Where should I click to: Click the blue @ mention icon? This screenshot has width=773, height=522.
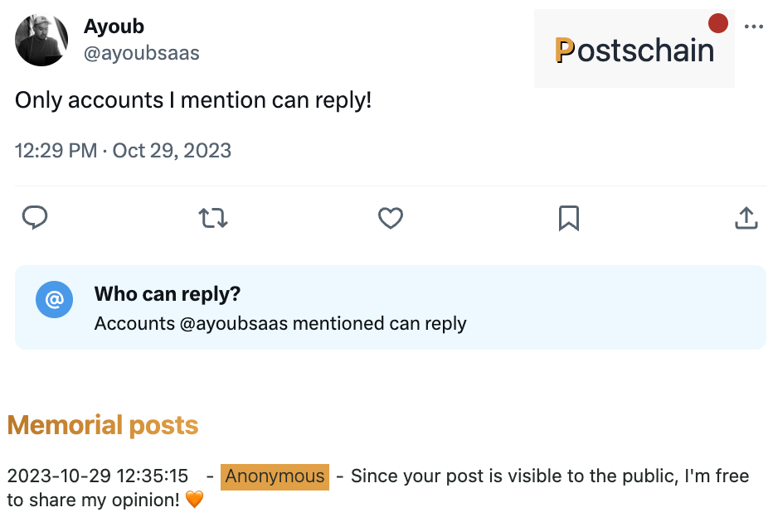(x=54, y=300)
